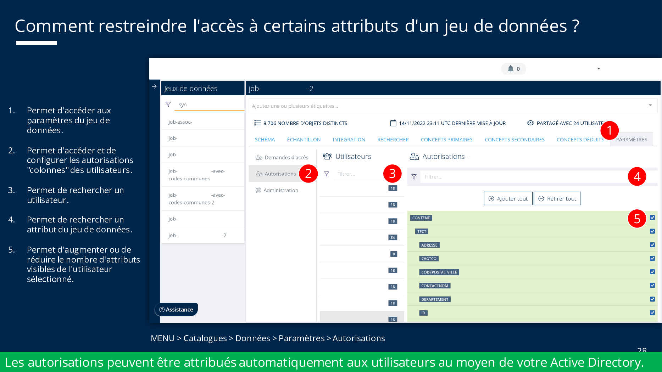This screenshot has height=372, width=662.
Task: Uncheck the CONTENT attribute checkbox
Action: [x=652, y=218]
